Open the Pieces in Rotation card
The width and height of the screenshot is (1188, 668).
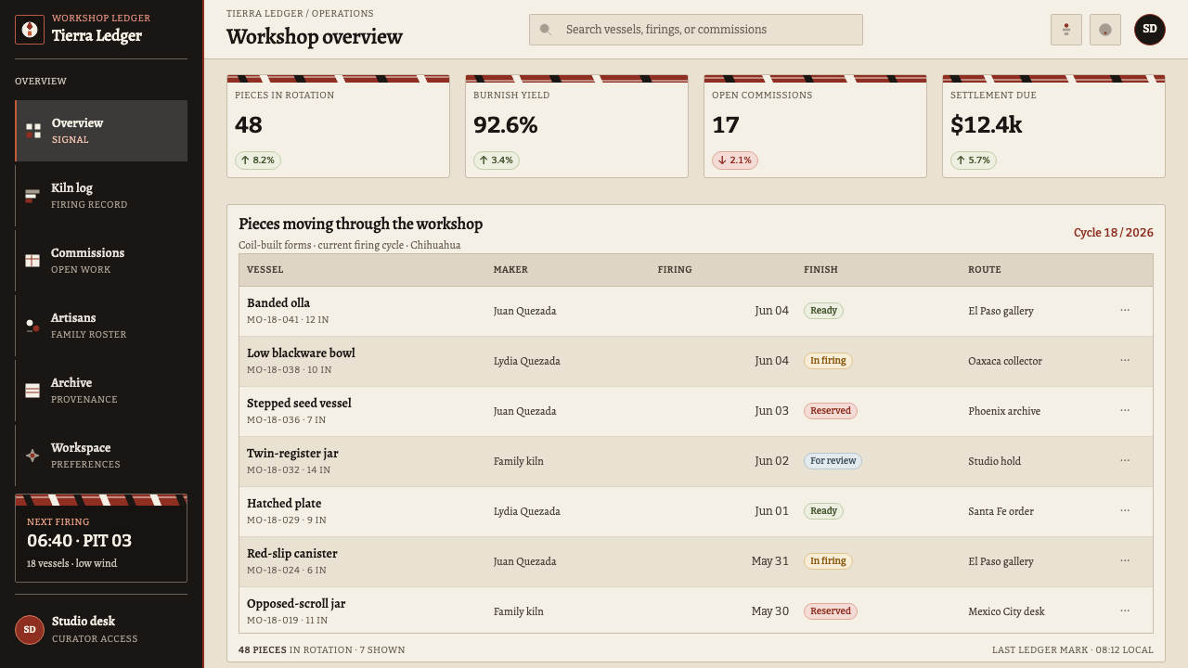tap(338, 126)
